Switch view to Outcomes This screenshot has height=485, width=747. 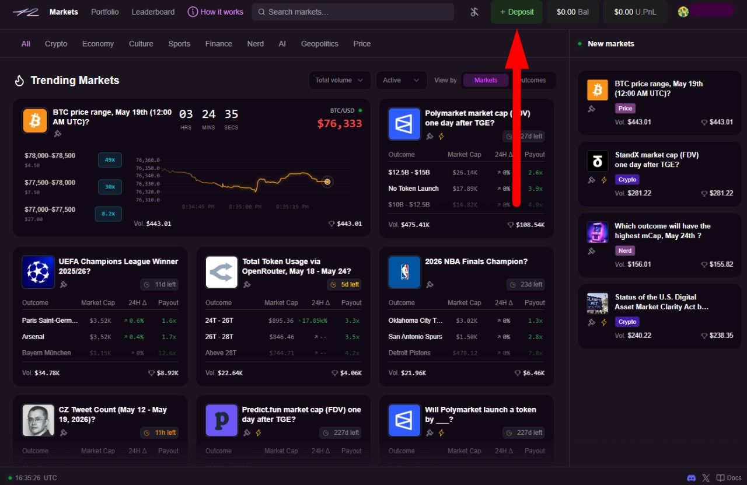point(532,81)
